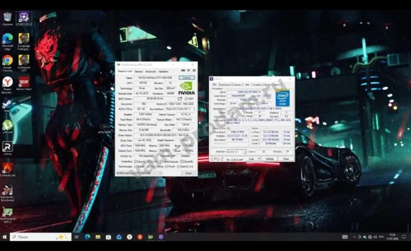Click the GPU-Z screenshot camera icon

[183, 71]
